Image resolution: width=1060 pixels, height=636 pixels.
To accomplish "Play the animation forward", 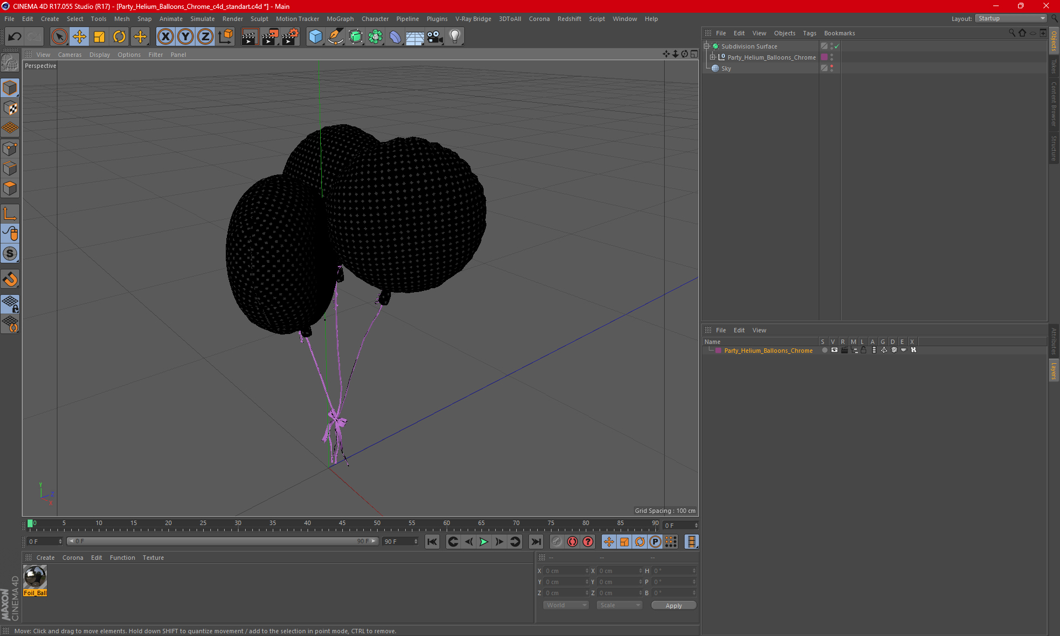I will pos(484,542).
